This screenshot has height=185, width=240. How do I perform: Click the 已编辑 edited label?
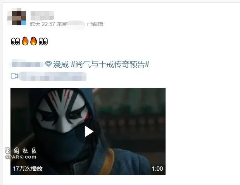pos(95,24)
